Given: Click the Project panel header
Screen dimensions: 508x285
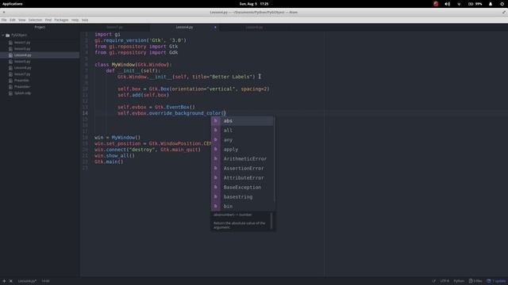Looking at the screenshot, I should (40, 28).
